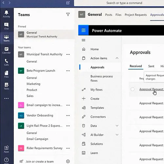This screenshot has width=164, height=164.
Task: Select the Vendor Onboarding team
Action: coord(40,115)
